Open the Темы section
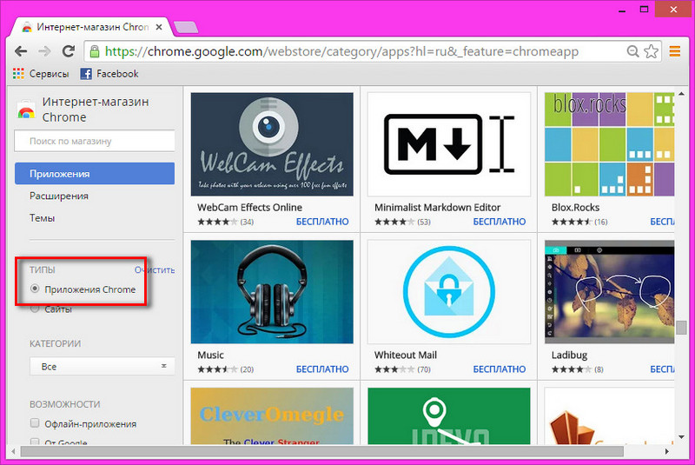 point(42,217)
